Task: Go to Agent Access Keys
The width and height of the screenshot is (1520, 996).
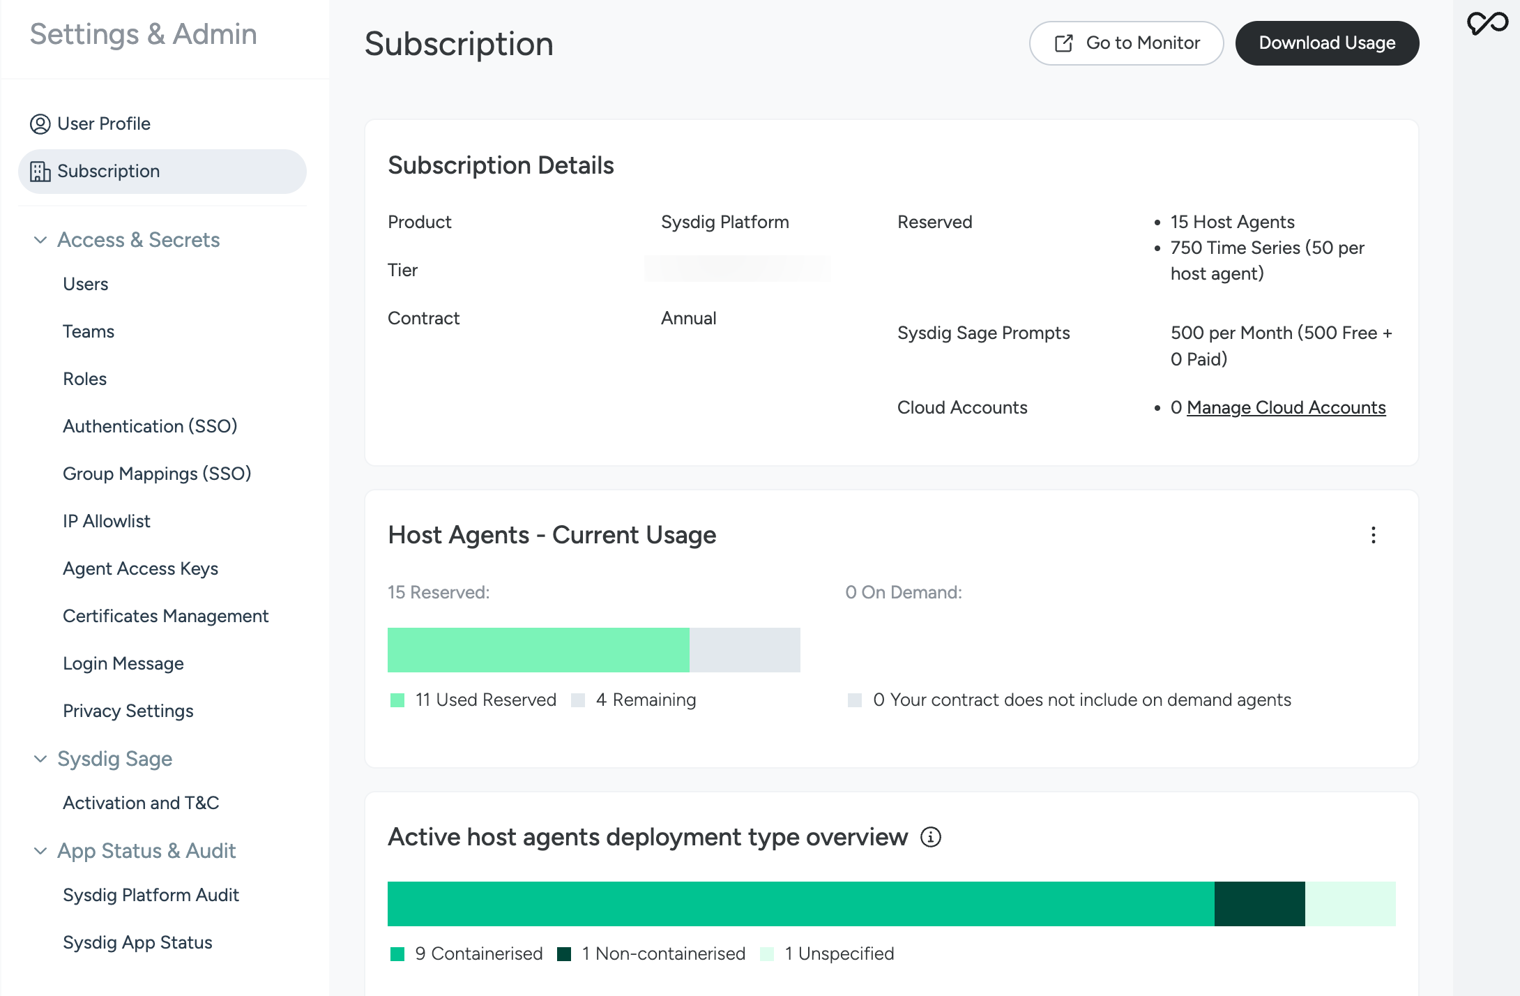Action: (x=140, y=569)
